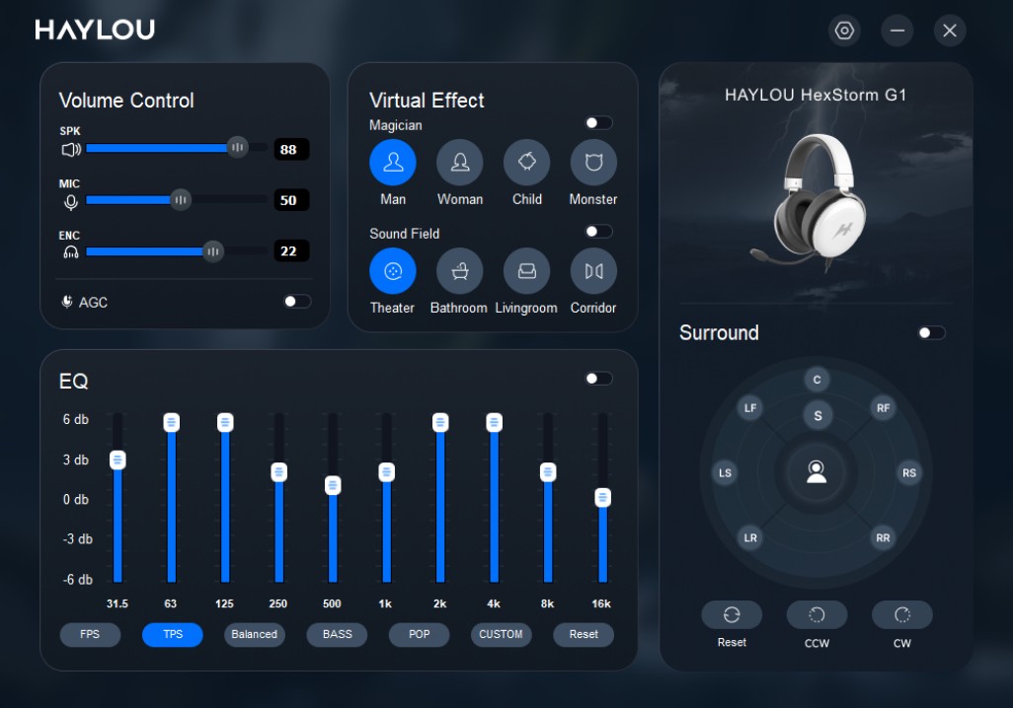
Task: Select the Theater sound field
Action: coord(392,270)
